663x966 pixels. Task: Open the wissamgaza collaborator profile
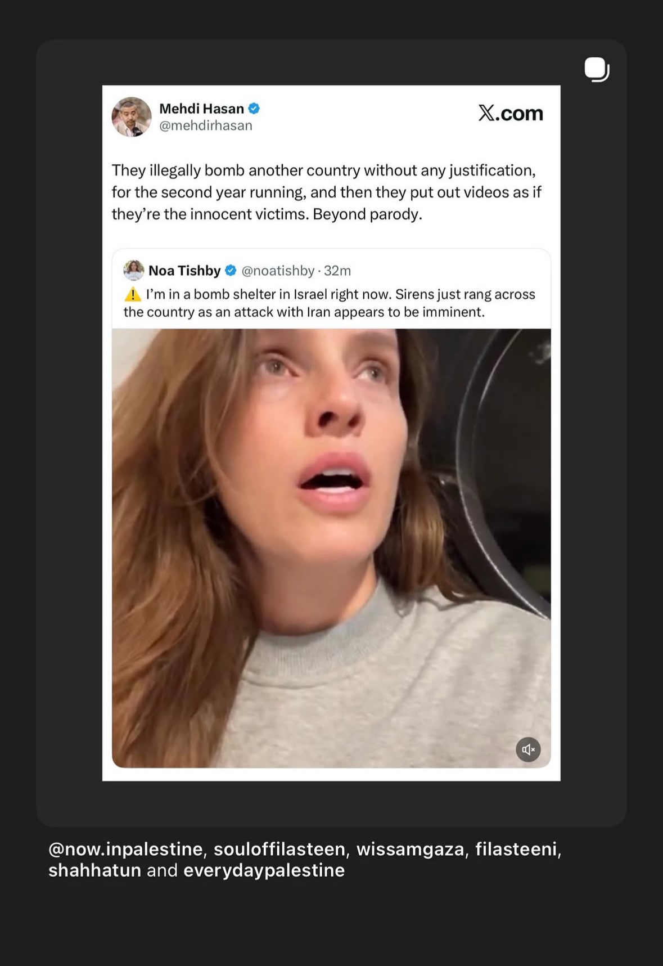pos(410,848)
